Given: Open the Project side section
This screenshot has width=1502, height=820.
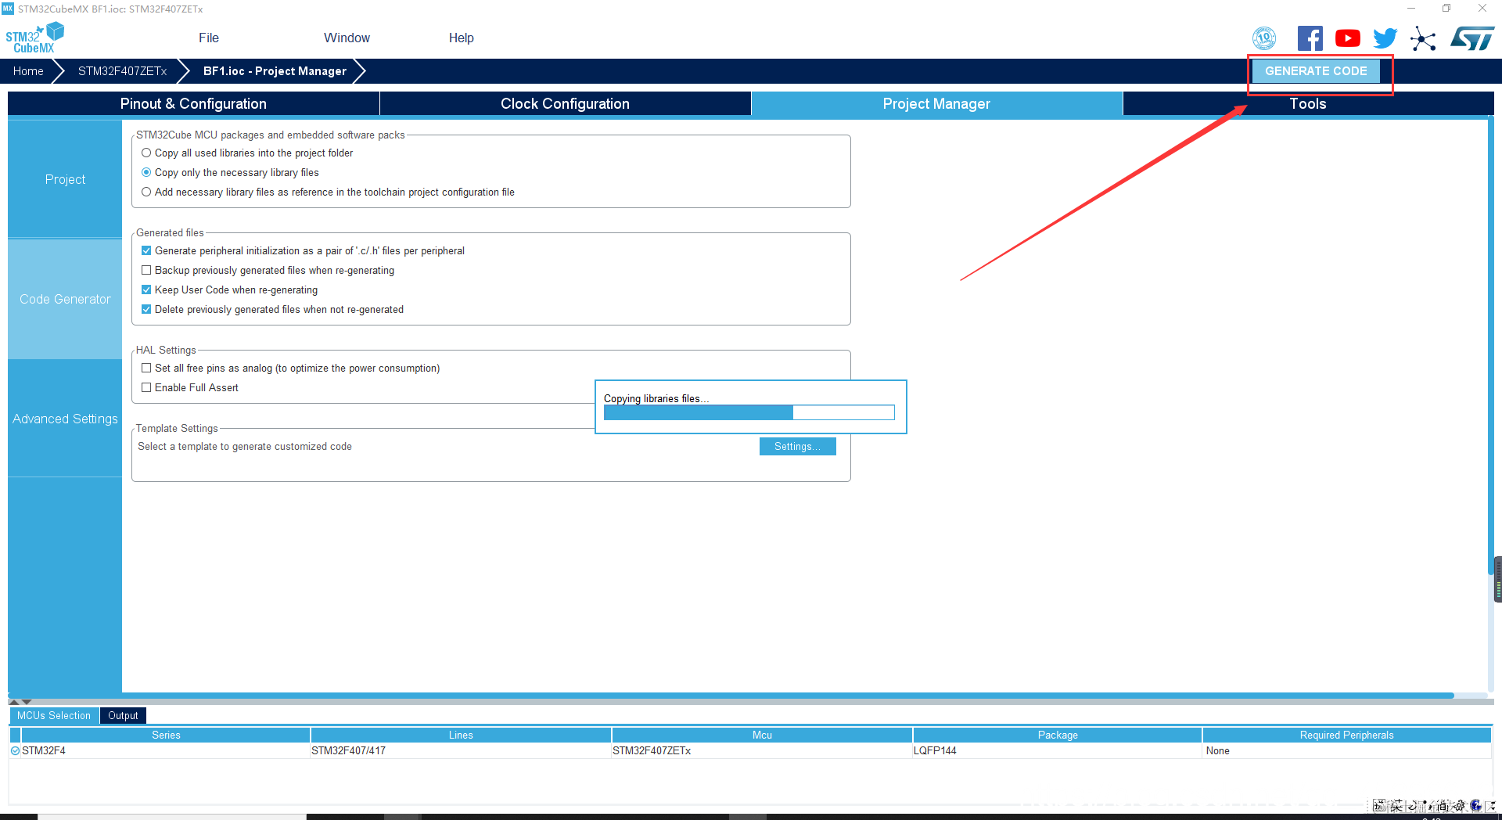Looking at the screenshot, I should 65,179.
